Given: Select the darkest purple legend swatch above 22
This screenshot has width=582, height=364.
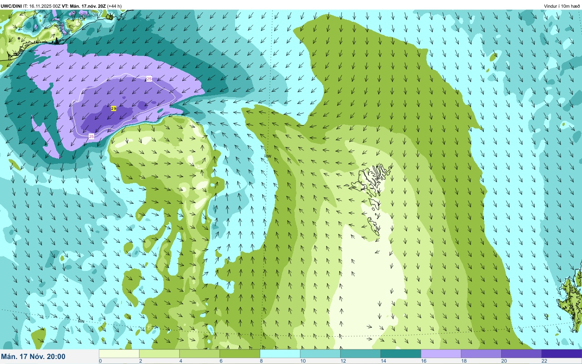Looking at the screenshot, I should pos(562,354).
